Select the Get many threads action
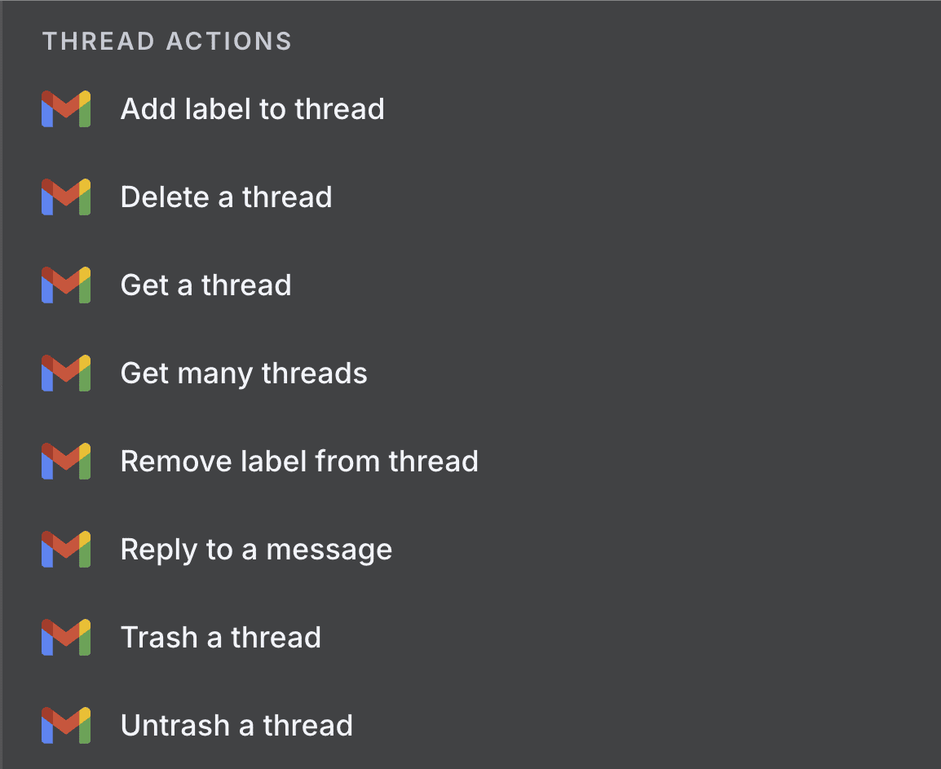The width and height of the screenshot is (941, 769). click(244, 373)
